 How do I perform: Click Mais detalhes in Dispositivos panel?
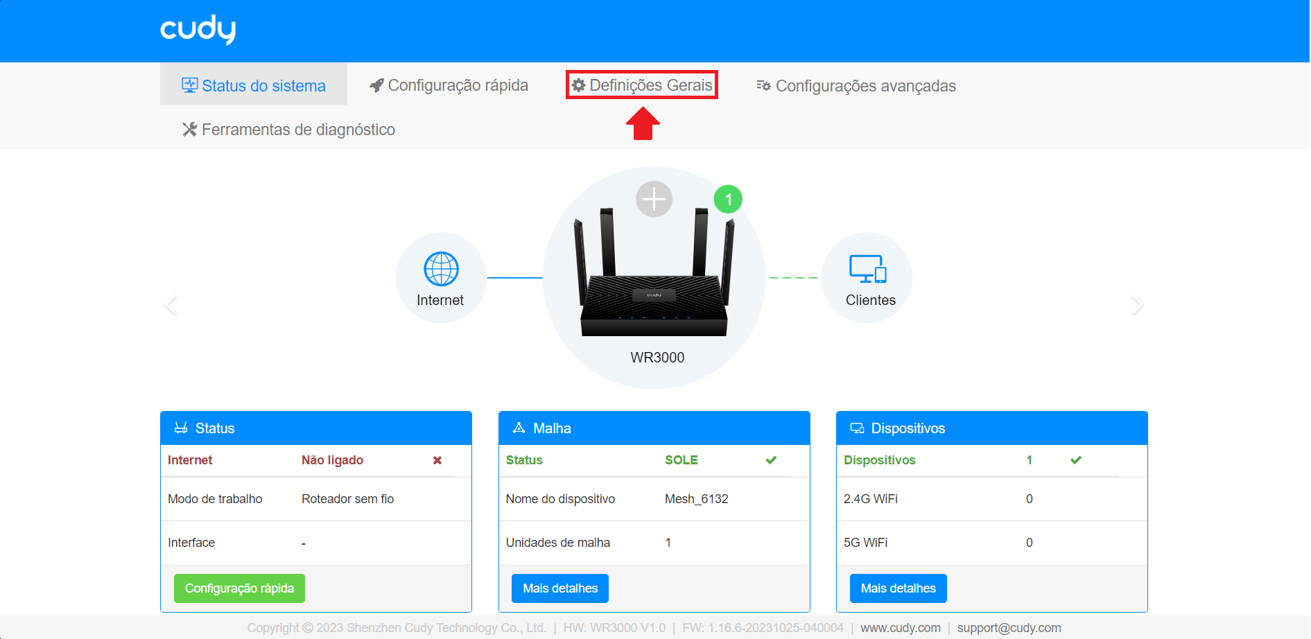click(898, 588)
